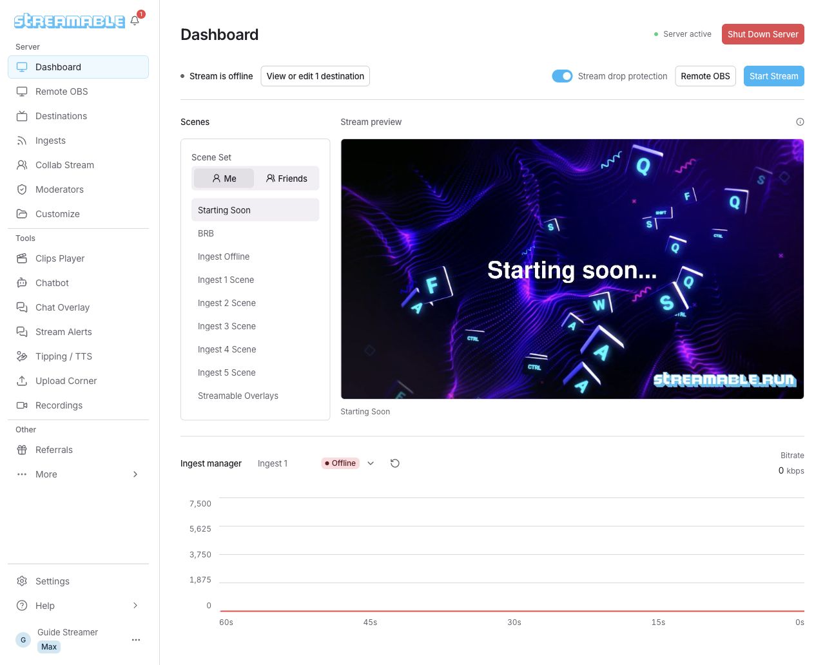Toggle Stream drop protection switch
Screen dimensions: 825x665
[x=562, y=76]
